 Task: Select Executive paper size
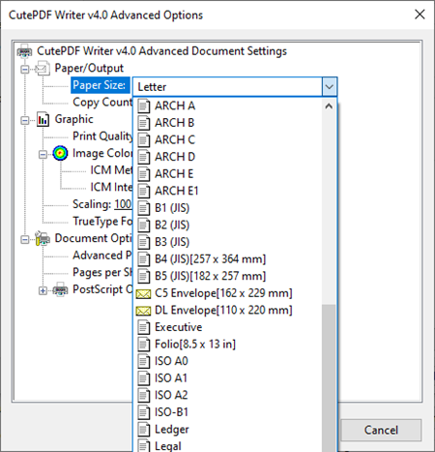227,327
